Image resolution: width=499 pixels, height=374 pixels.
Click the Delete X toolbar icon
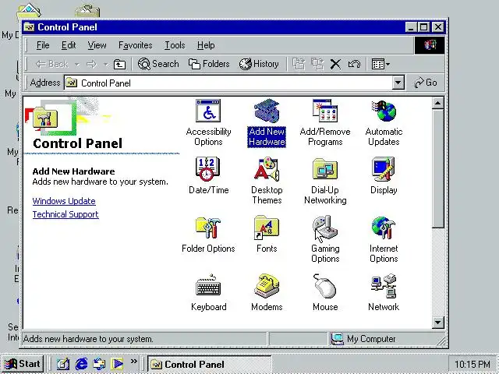pyautogui.click(x=335, y=65)
